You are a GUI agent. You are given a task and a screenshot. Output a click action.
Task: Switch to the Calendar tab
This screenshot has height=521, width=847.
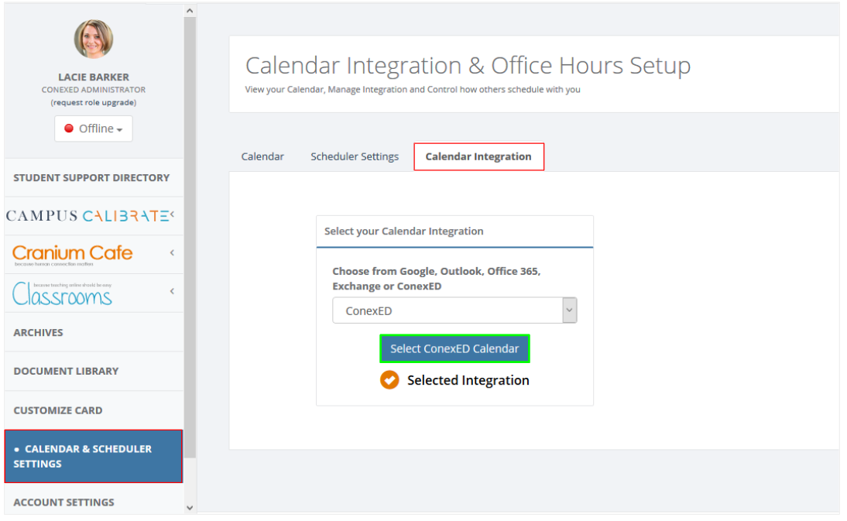[x=262, y=156]
